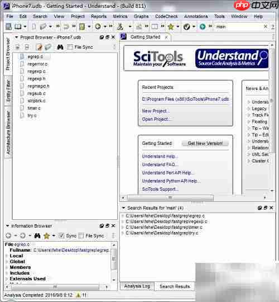The width and height of the screenshot is (279, 302).
Task: Open the SciTools Support... link
Action: pos(160,189)
